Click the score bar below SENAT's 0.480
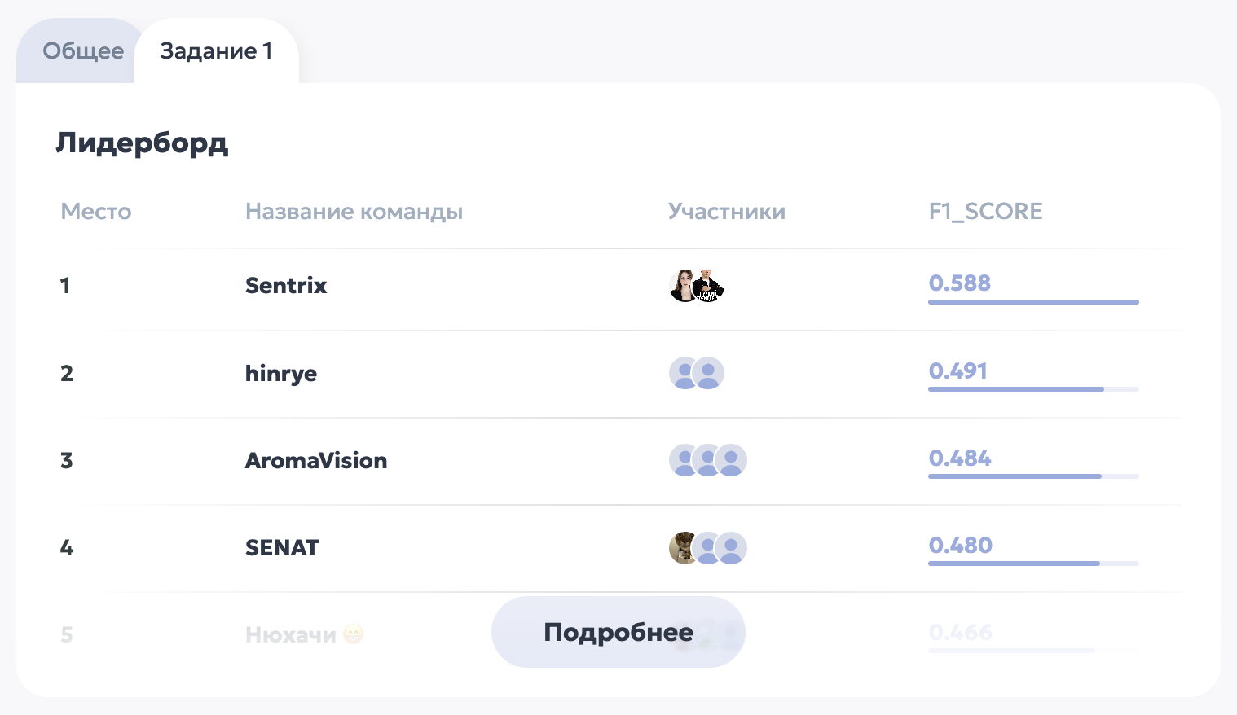The height and width of the screenshot is (715, 1237). point(1033,564)
